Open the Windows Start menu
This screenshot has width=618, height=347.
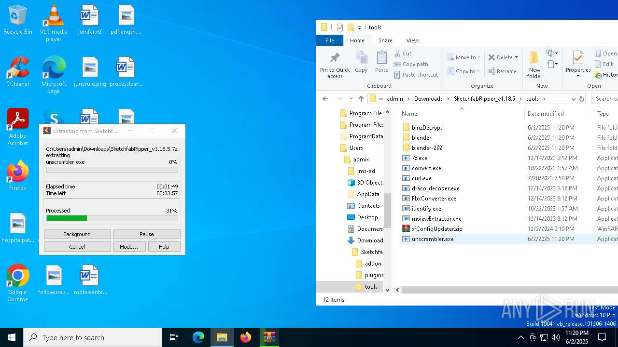12,337
